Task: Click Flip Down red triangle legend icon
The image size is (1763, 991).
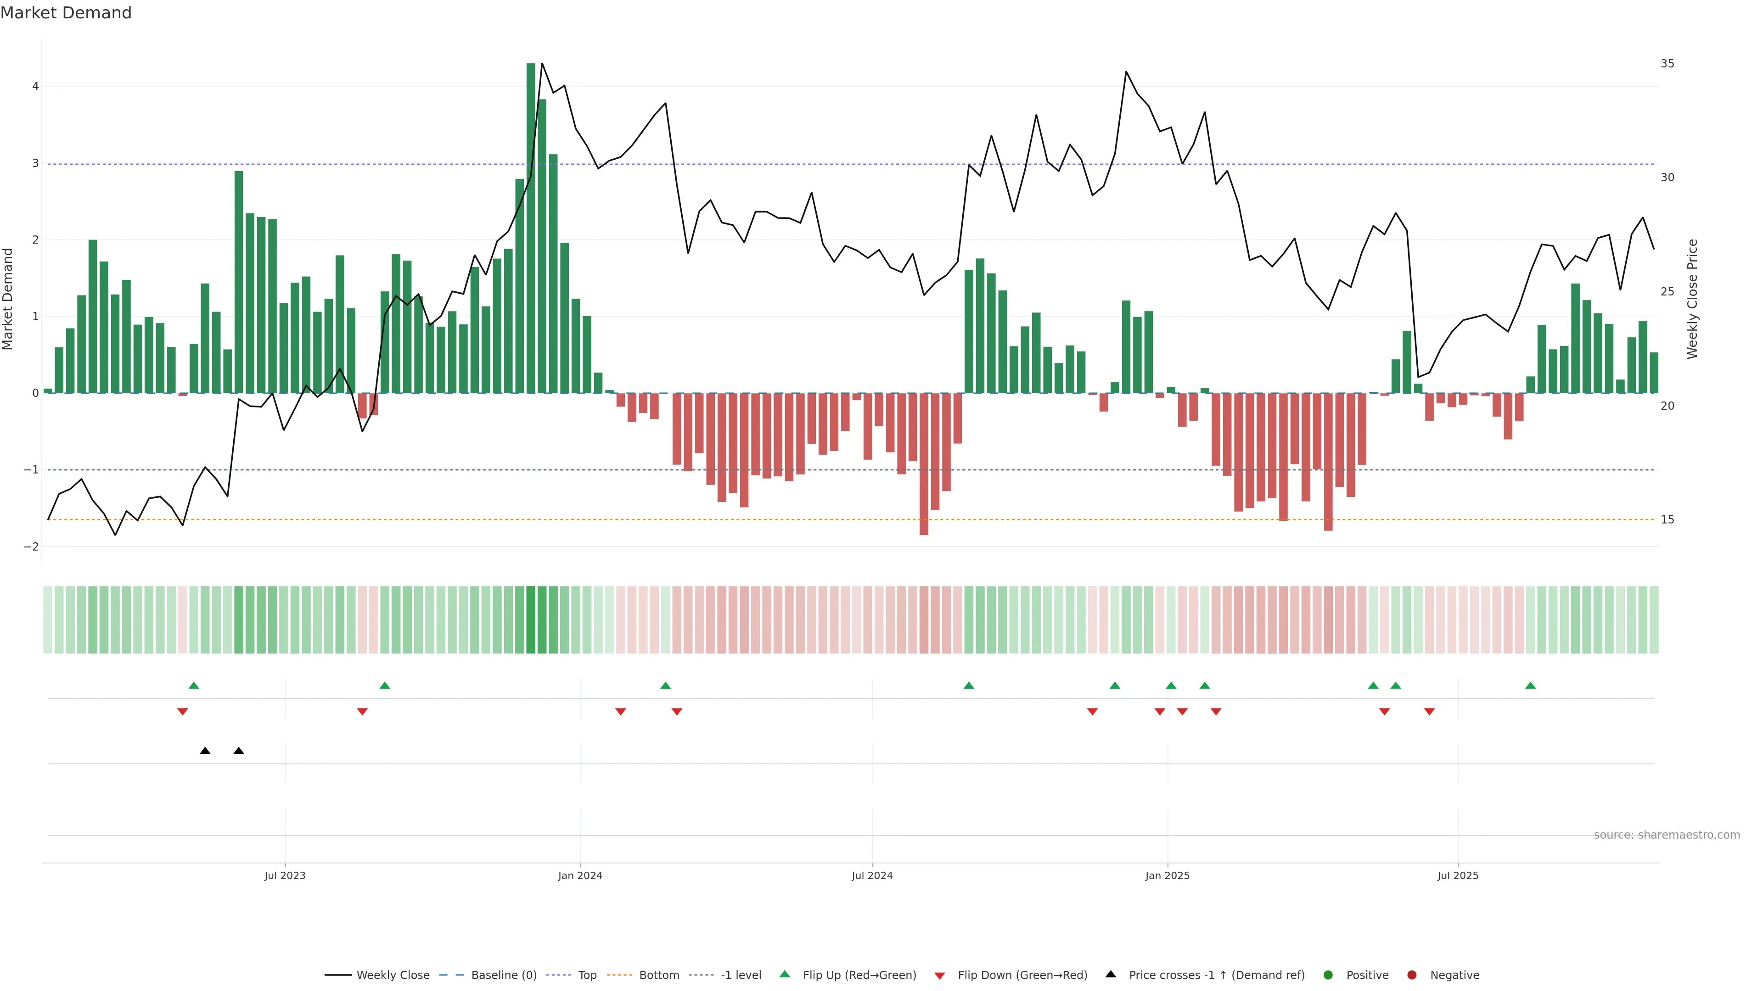Action: click(940, 976)
